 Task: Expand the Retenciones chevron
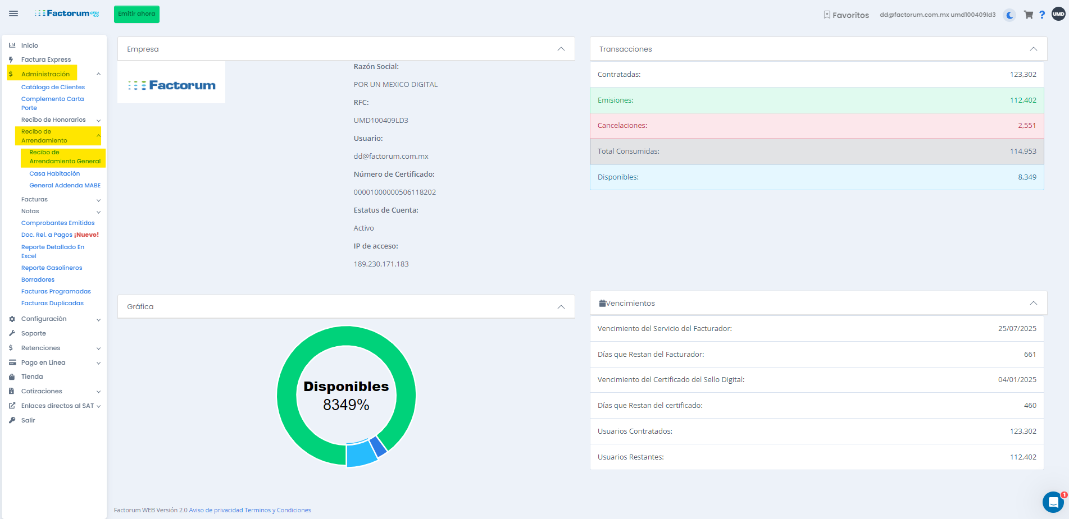tap(98, 348)
